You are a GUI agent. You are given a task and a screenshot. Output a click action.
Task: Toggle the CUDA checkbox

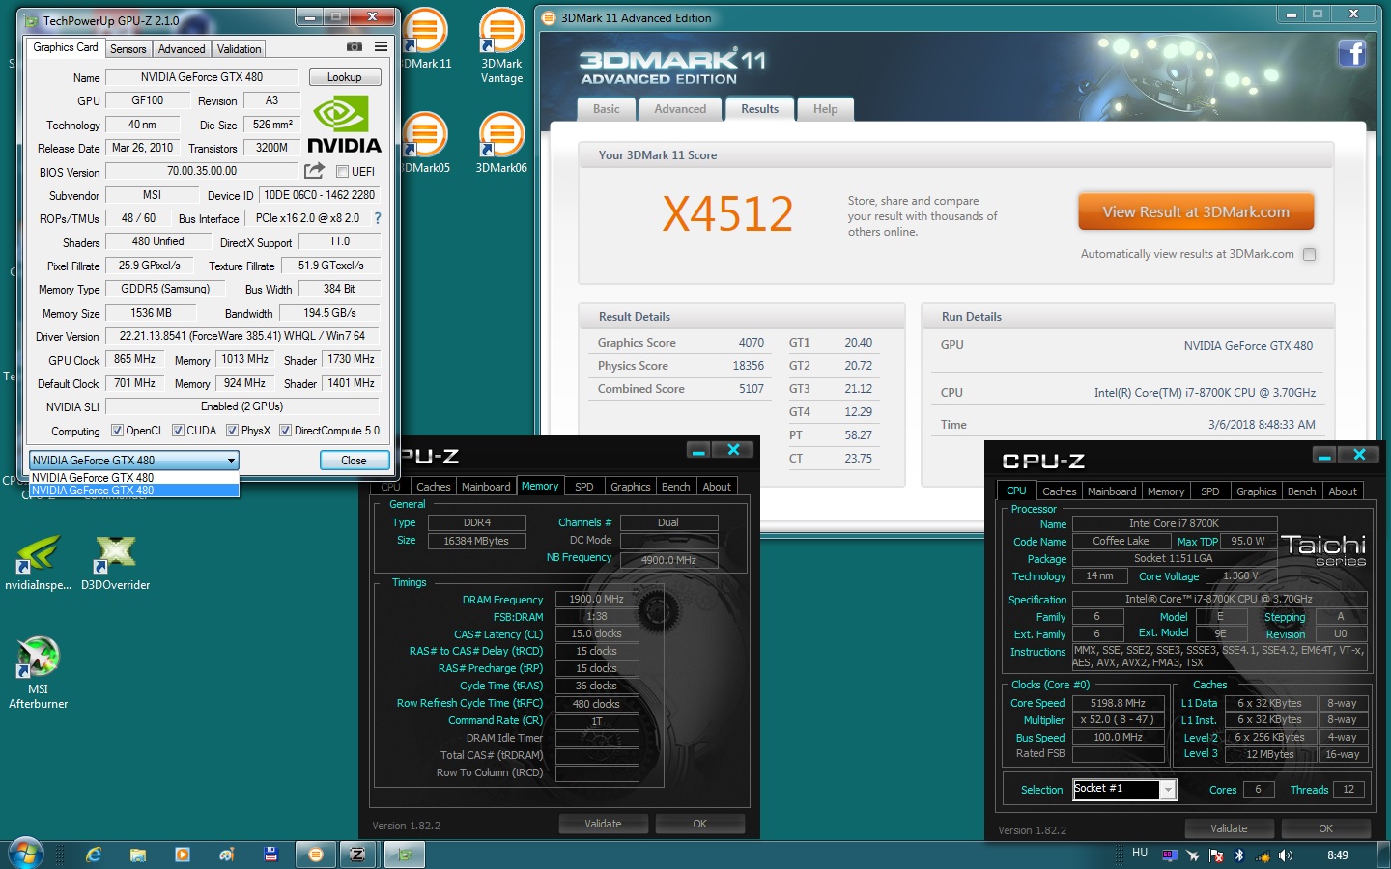(x=178, y=431)
